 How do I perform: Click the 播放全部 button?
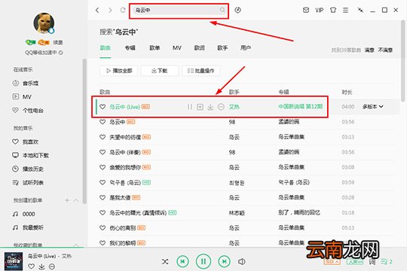pos(119,71)
